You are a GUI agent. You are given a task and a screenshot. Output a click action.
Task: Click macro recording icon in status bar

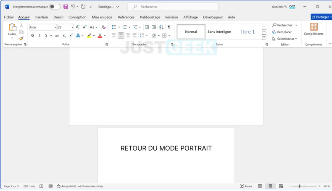[x=50, y=186]
